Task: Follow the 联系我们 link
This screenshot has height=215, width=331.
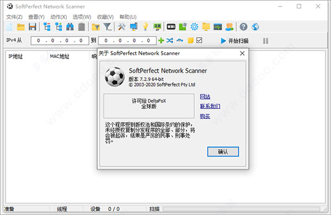Action: point(210,106)
